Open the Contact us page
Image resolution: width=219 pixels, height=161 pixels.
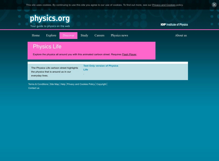click(33, 88)
